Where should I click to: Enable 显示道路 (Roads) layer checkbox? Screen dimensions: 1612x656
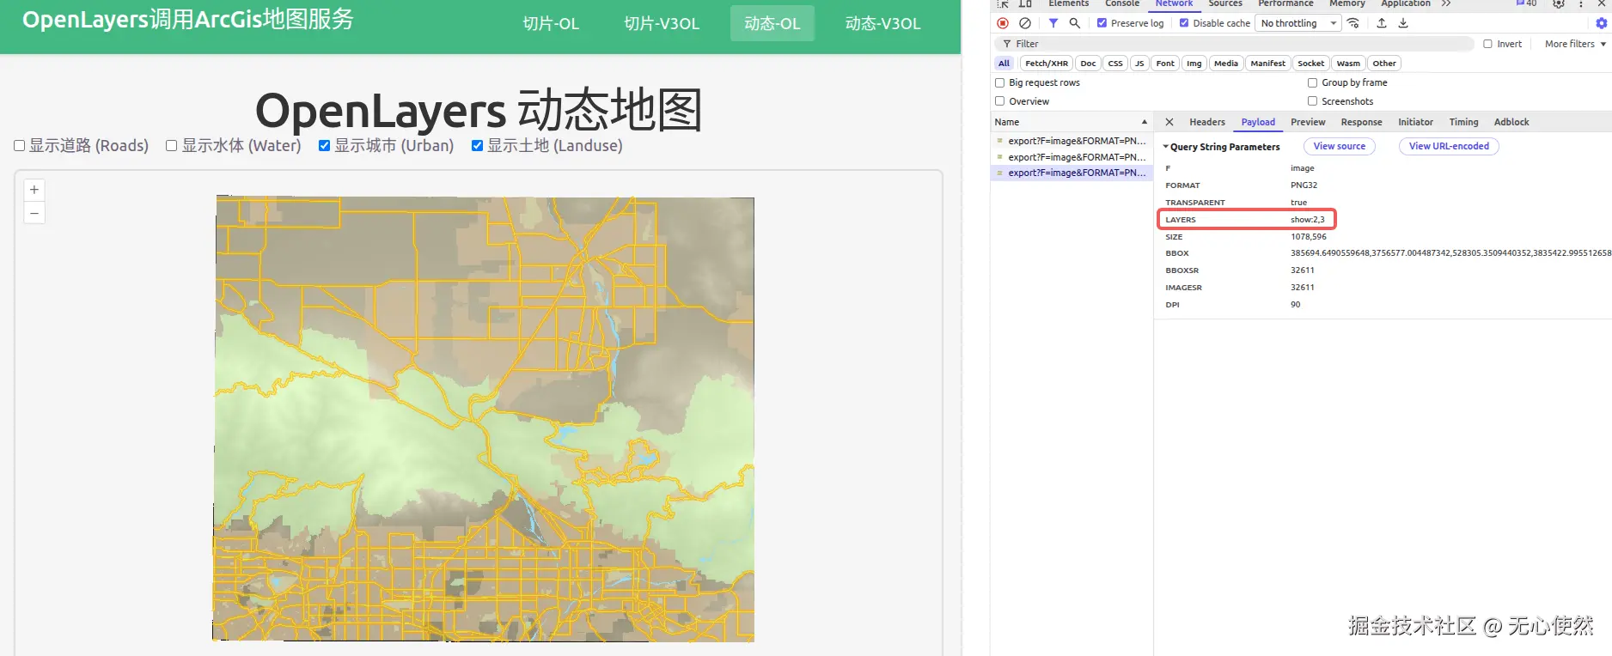coord(19,146)
